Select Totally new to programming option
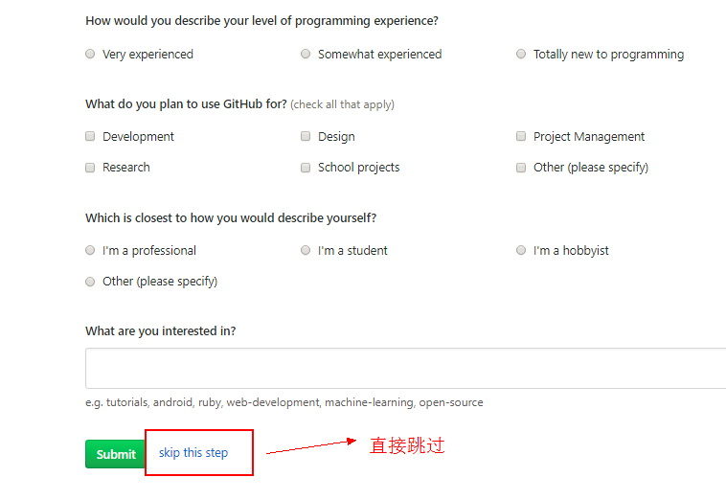This screenshot has height=500, width=726. [521, 55]
